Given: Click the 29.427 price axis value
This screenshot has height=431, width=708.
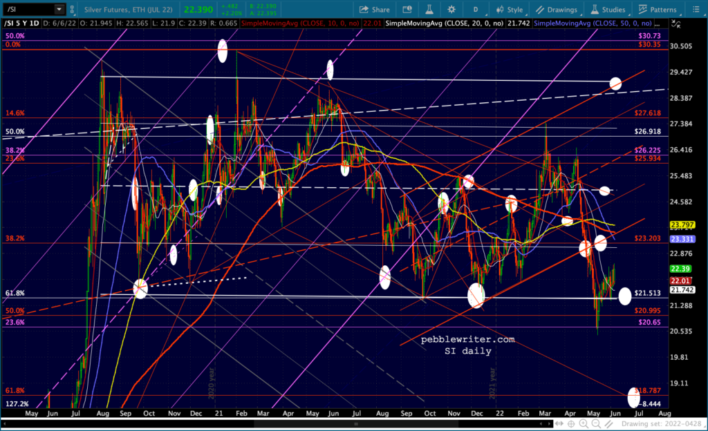Looking at the screenshot, I should click(x=681, y=72).
